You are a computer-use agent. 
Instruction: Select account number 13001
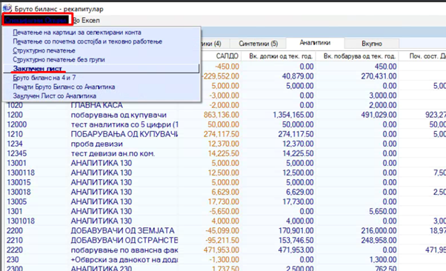(x=17, y=163)
